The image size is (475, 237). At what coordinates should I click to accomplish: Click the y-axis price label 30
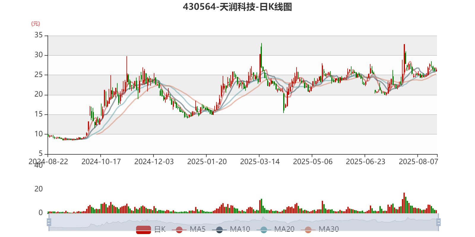pyautogui.click(x=39, y=55)
